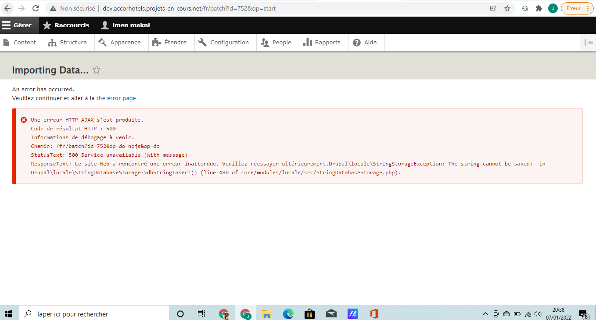Screen dimensions: 596x320
Task: Click the red error icon in the message box
Action: tap(24, 120)
